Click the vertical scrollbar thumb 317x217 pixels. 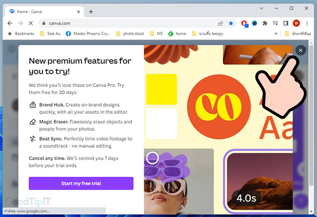311,115
